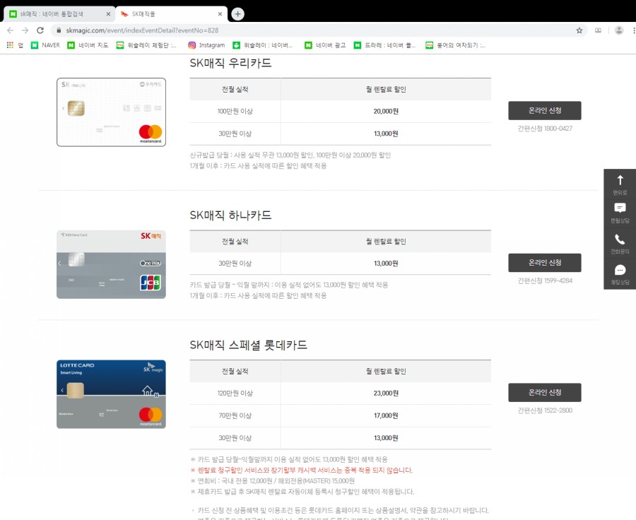This screenshot has width=636, height=520.
Task: Click the 23,000원 discount cell
Action: click(x=386, y=394)
